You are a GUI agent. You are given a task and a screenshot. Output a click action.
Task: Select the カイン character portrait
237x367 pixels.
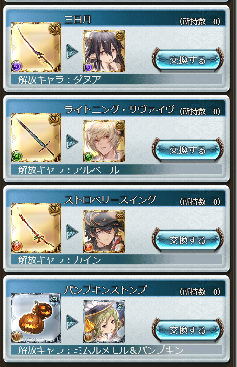click(x=104, y=231)
